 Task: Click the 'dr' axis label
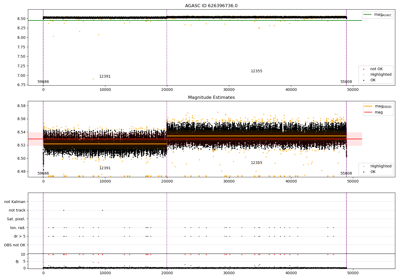[17, 261]
